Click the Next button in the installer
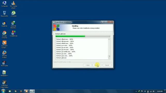 pos(97,65)
